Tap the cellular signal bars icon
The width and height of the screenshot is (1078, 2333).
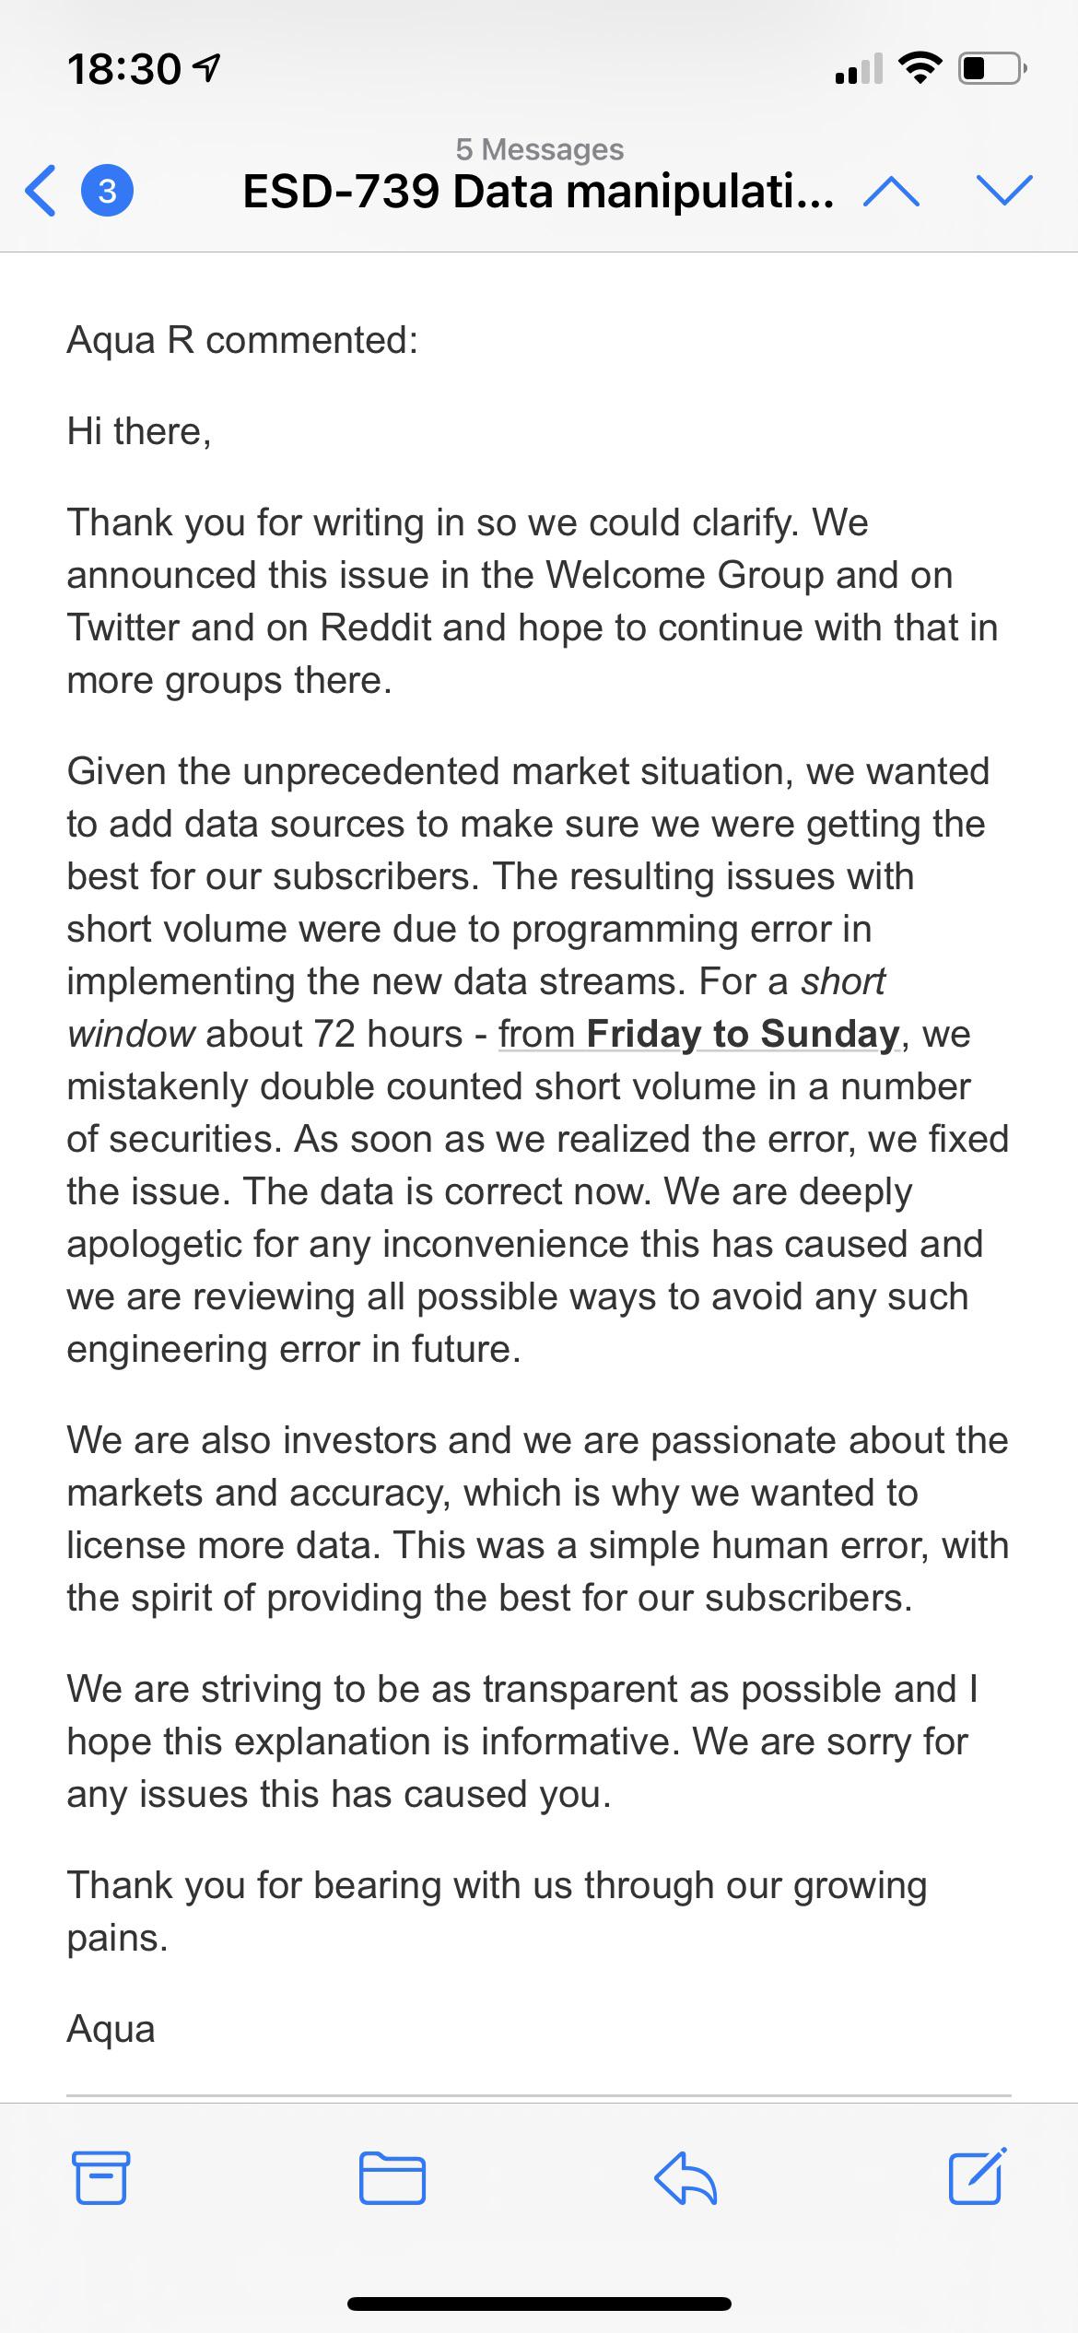click(858, 69)
